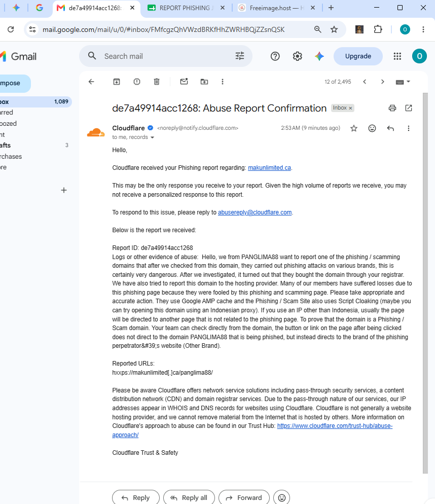Go back to inbox with back arrow

point(91,82)
